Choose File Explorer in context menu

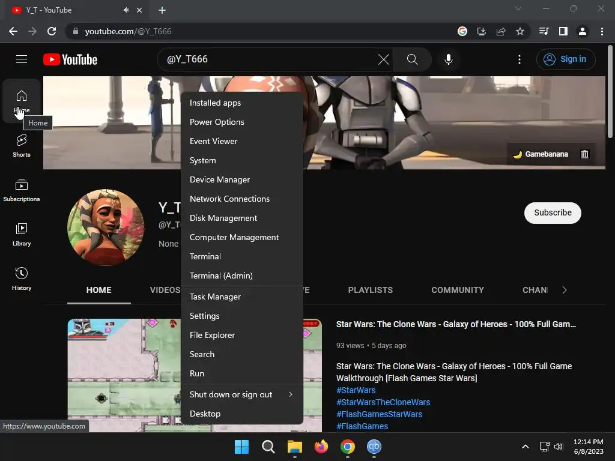[241, 335]
